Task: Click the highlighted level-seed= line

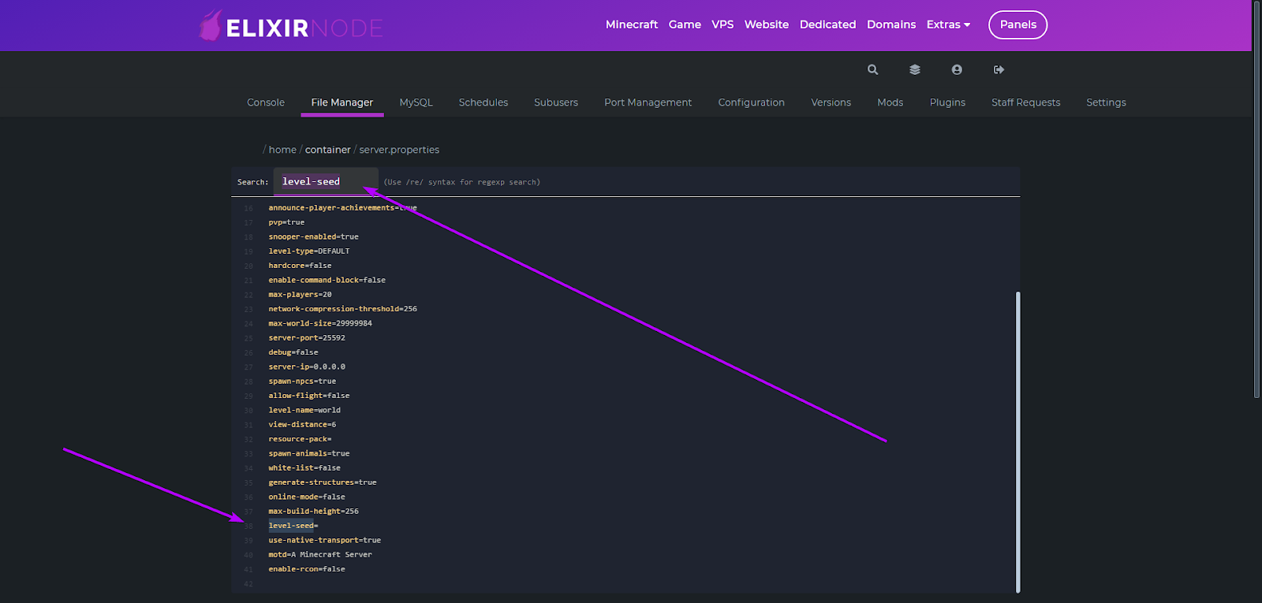Action: (293, 526)
